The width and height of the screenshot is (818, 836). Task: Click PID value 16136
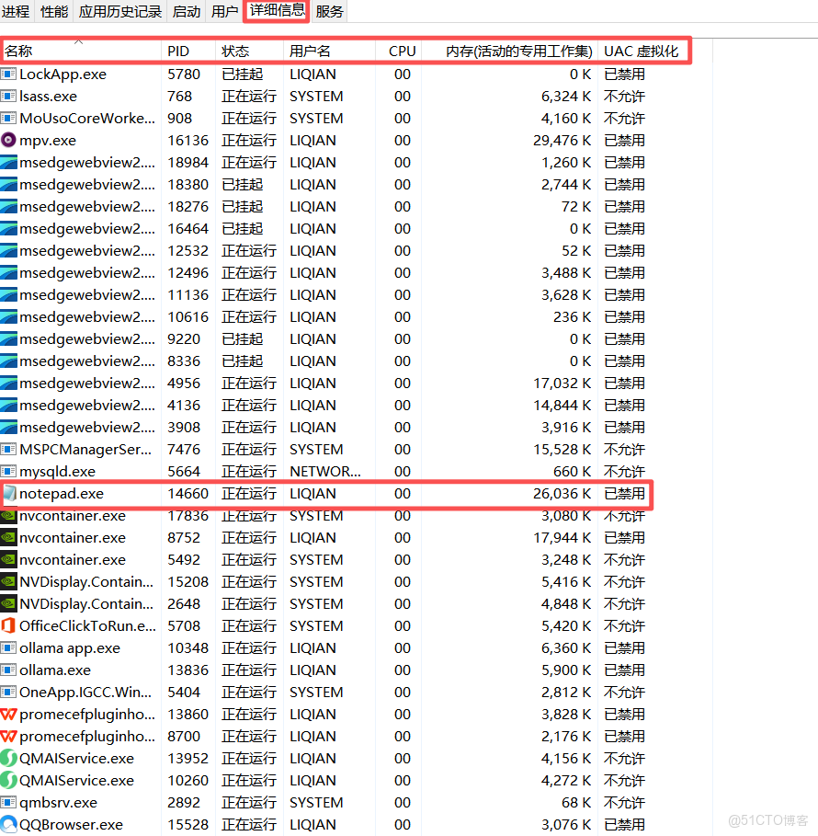tap(187, 140)
